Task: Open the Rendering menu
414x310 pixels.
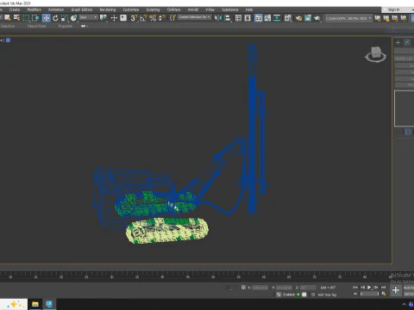Action: (108, 9)
